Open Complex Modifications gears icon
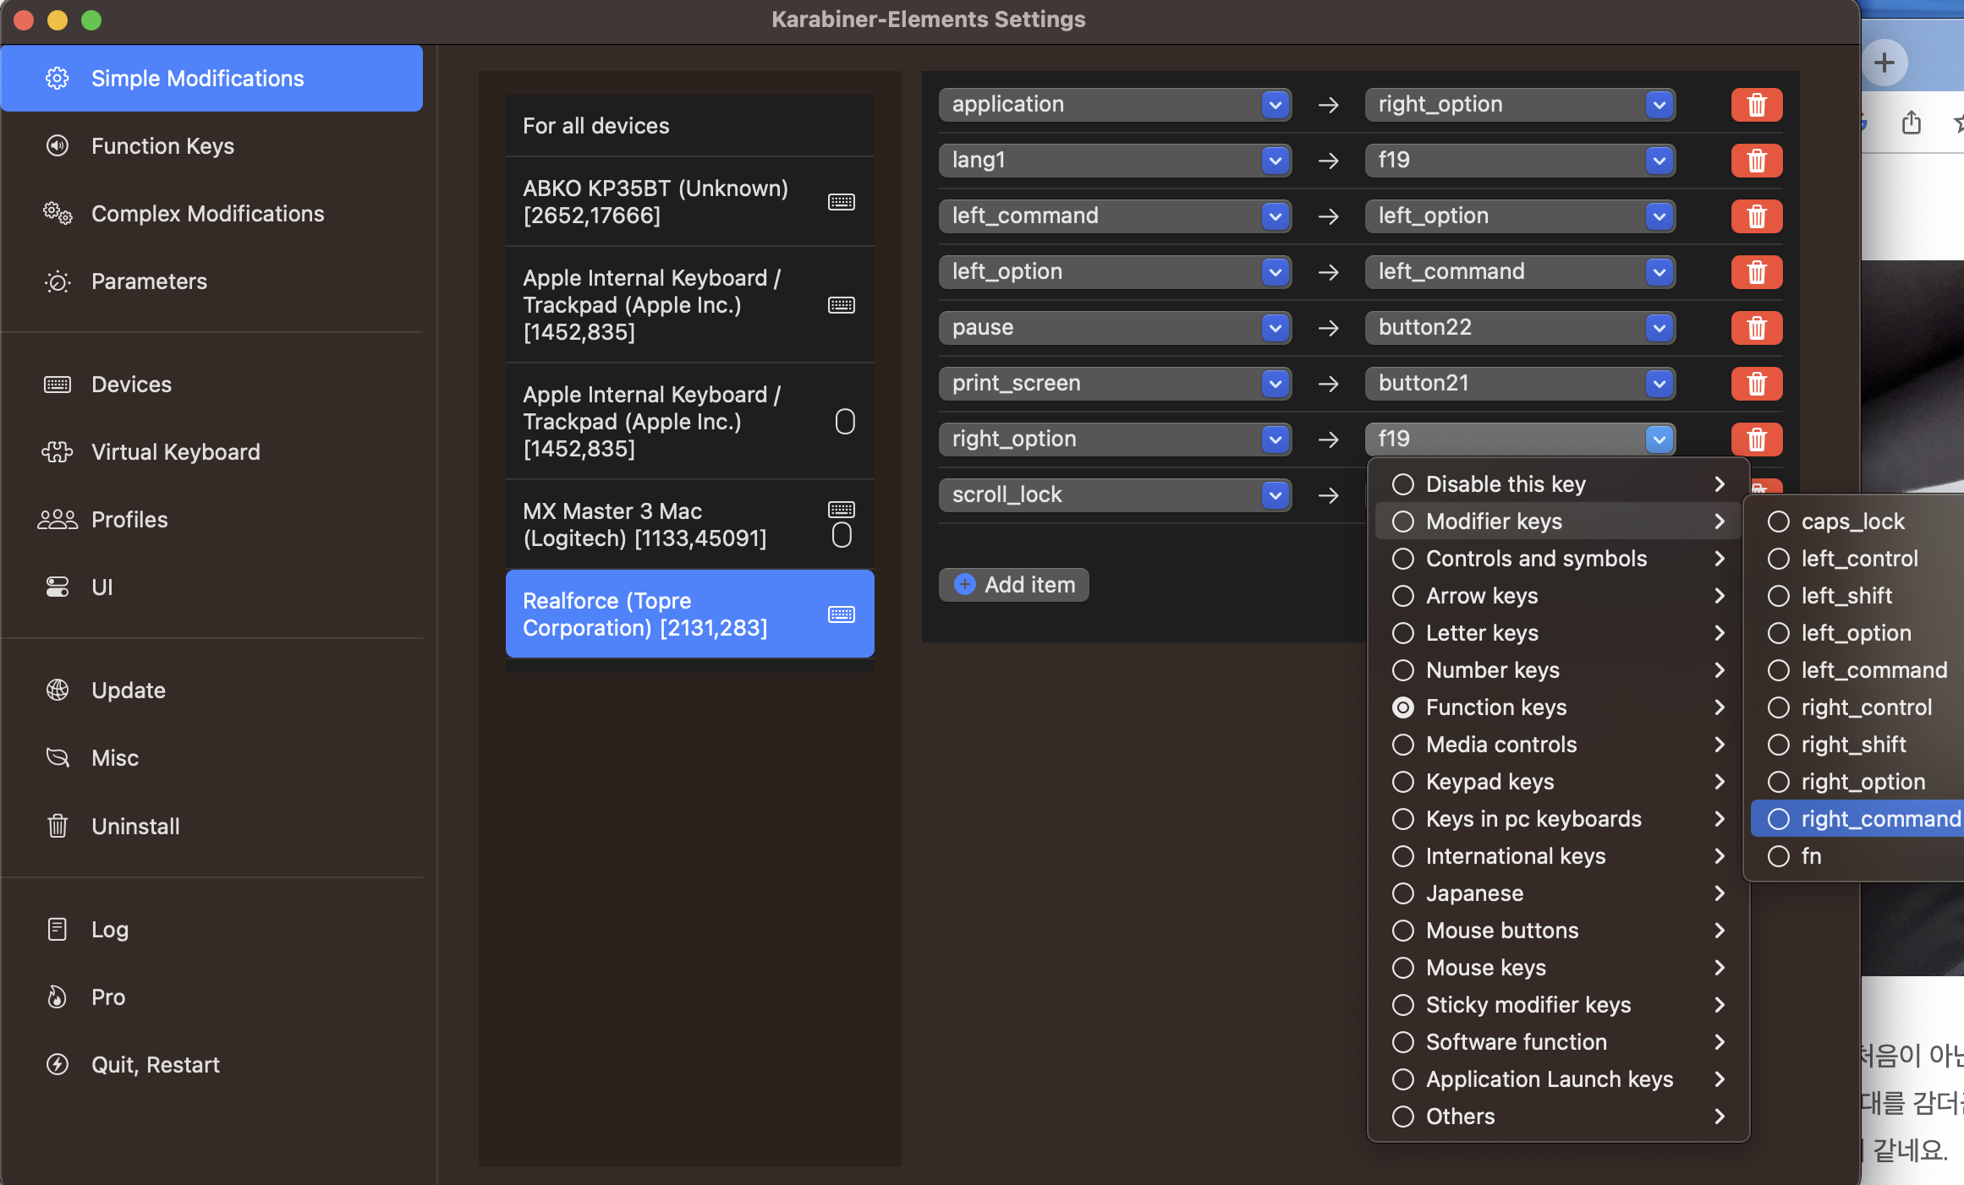This screenshot has height=1185, width=1964. [58, 213]
